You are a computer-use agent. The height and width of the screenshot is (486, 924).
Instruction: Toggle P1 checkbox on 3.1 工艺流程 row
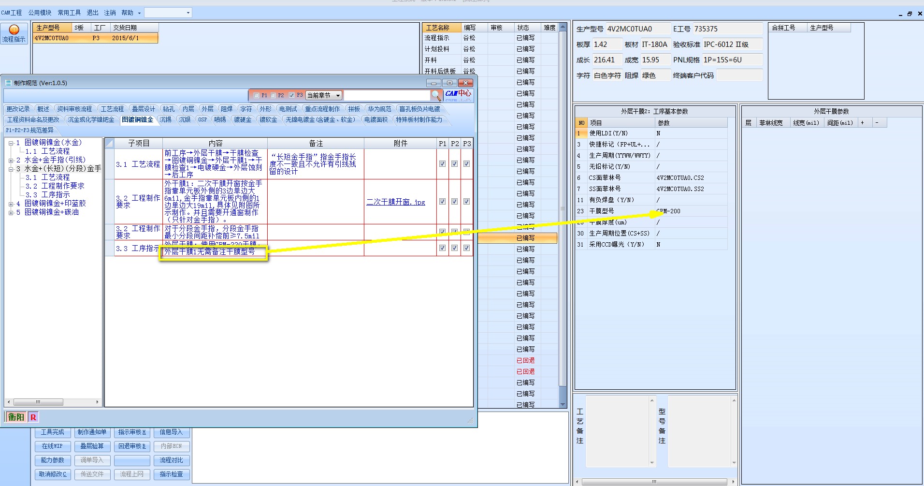(x=442, y=164)
